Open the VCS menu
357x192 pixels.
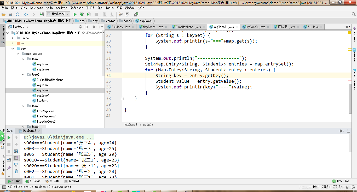[119, 8]
